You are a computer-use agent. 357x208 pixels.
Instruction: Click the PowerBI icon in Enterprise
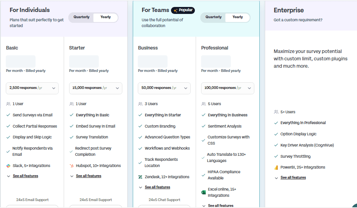[276, 167]
